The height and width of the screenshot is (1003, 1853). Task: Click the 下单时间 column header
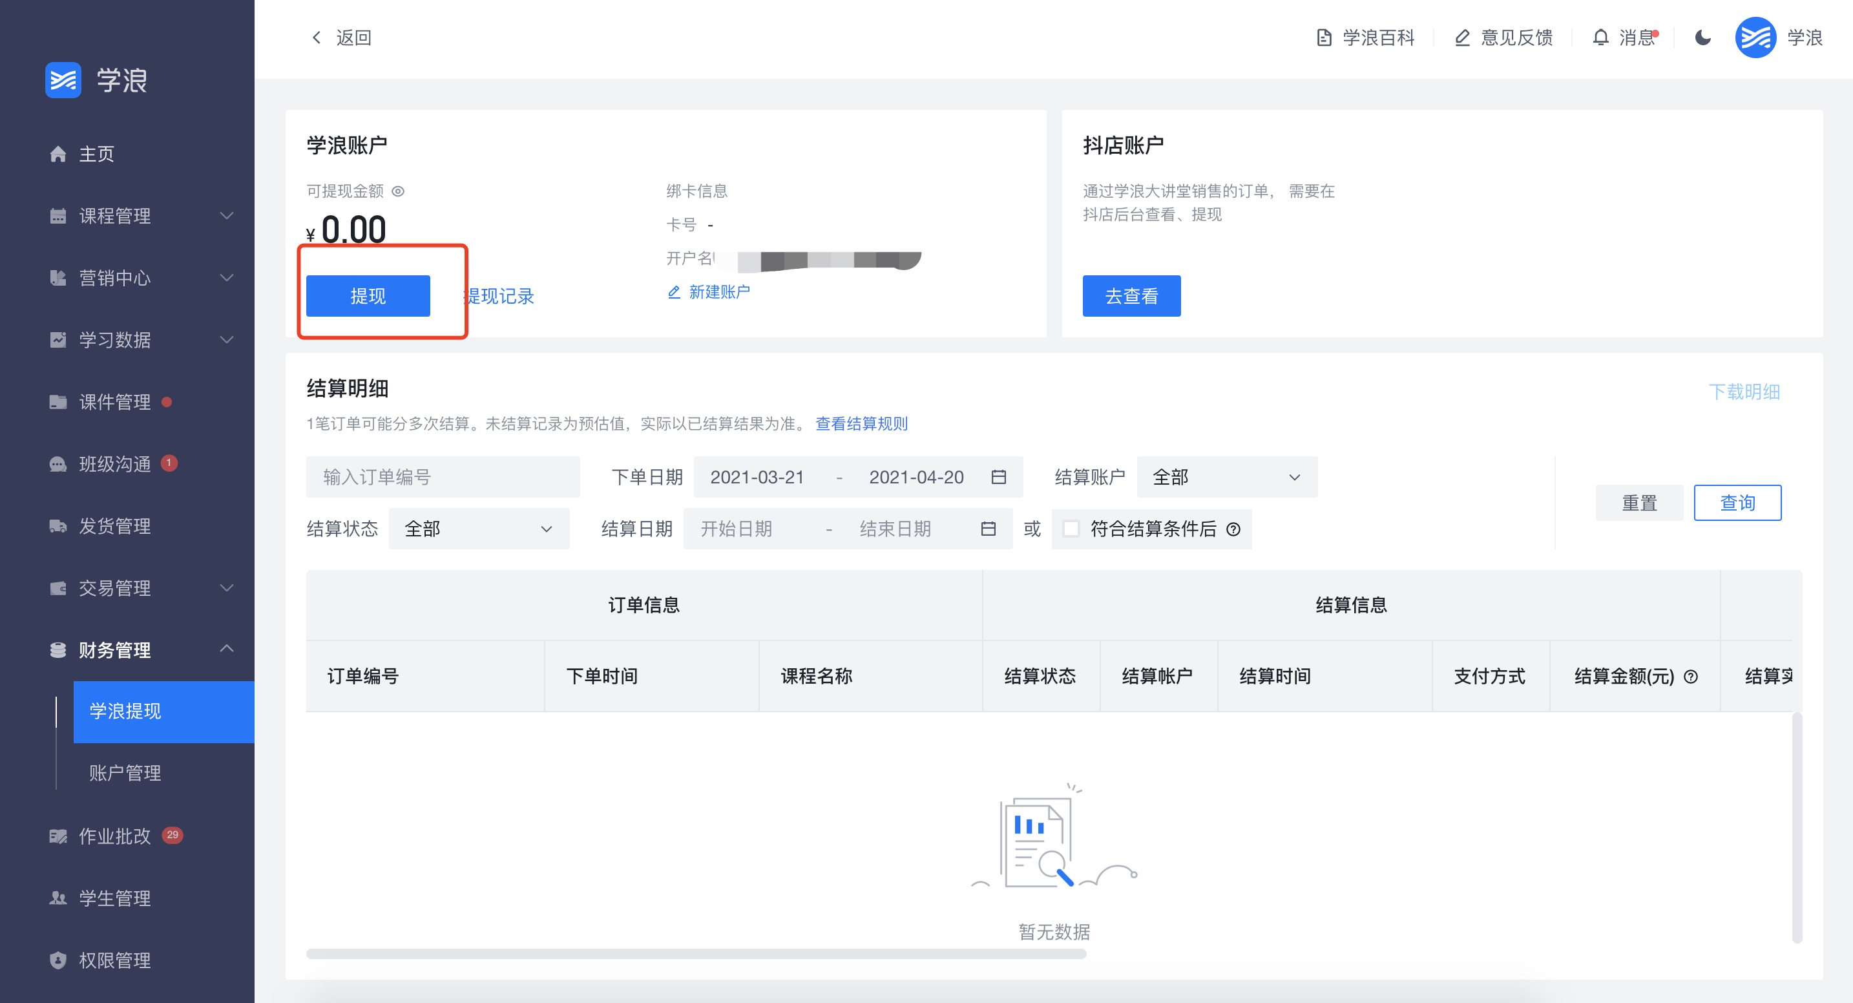[x=652, y=677]
